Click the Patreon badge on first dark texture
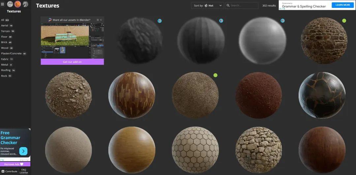Viewport: 356px width, 175px height. pyautogui.click(x=160, y=21)
